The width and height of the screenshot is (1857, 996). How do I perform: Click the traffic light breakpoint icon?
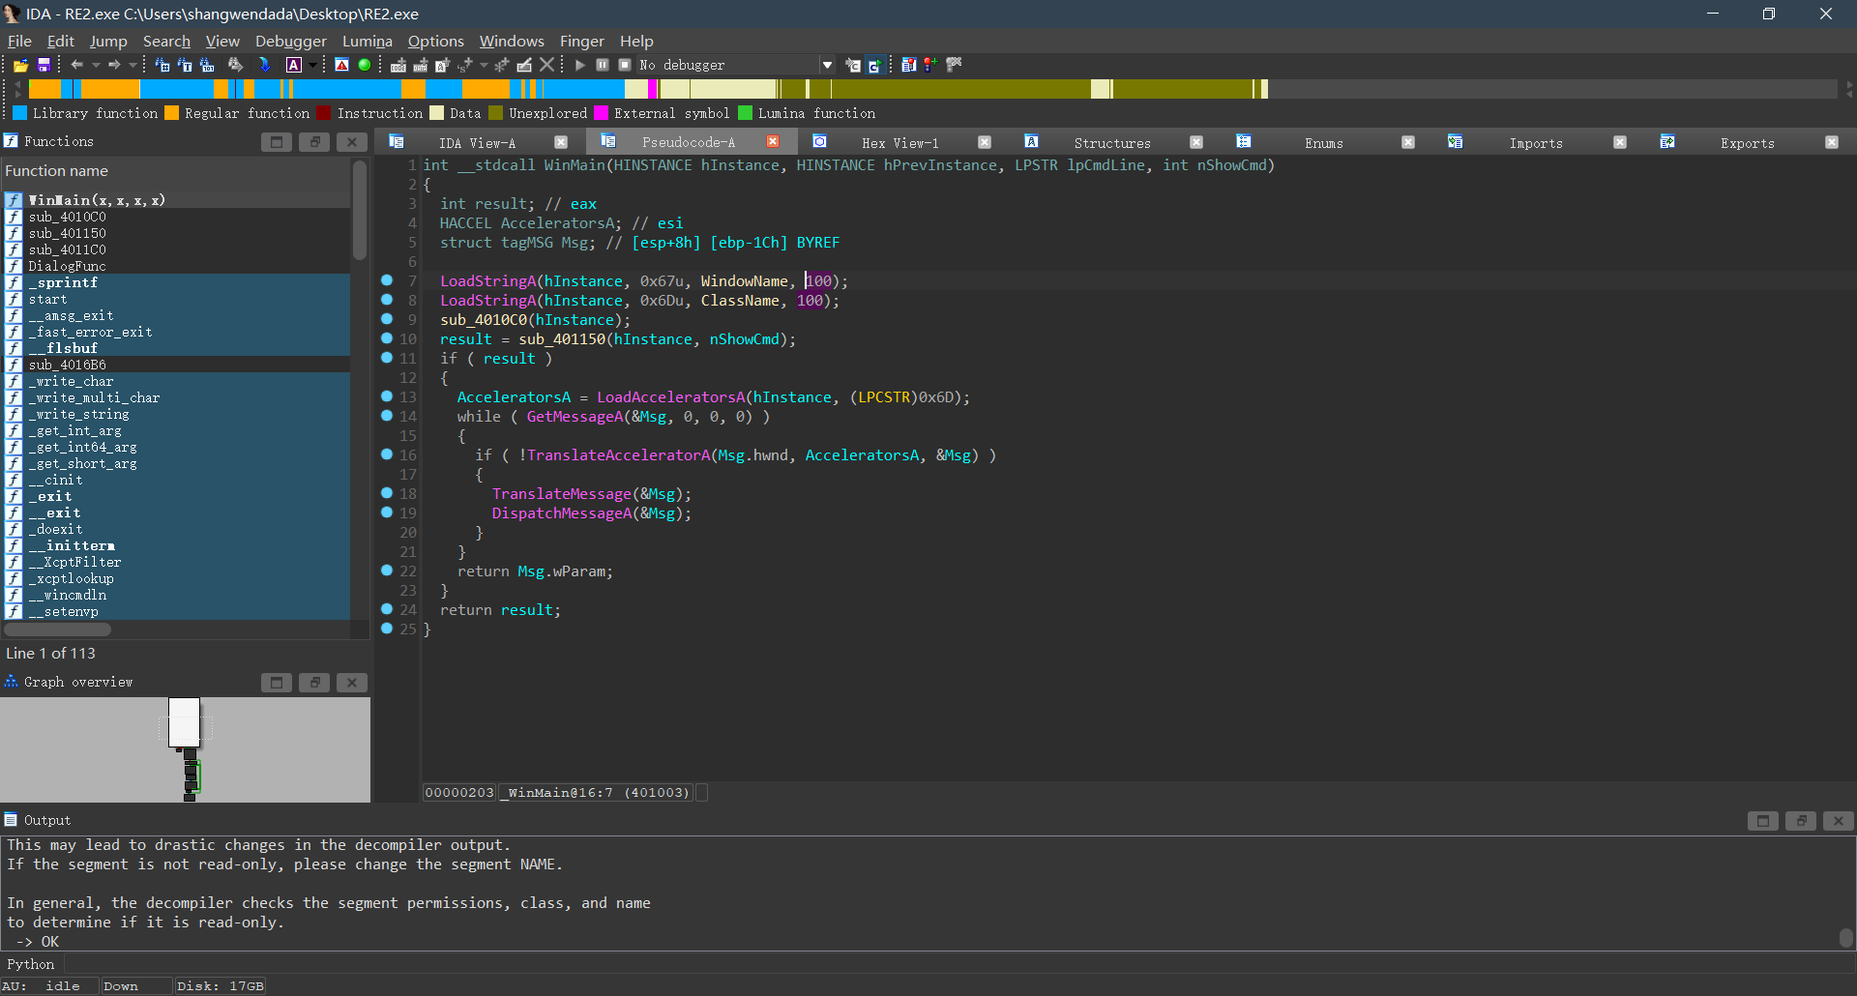929,65
